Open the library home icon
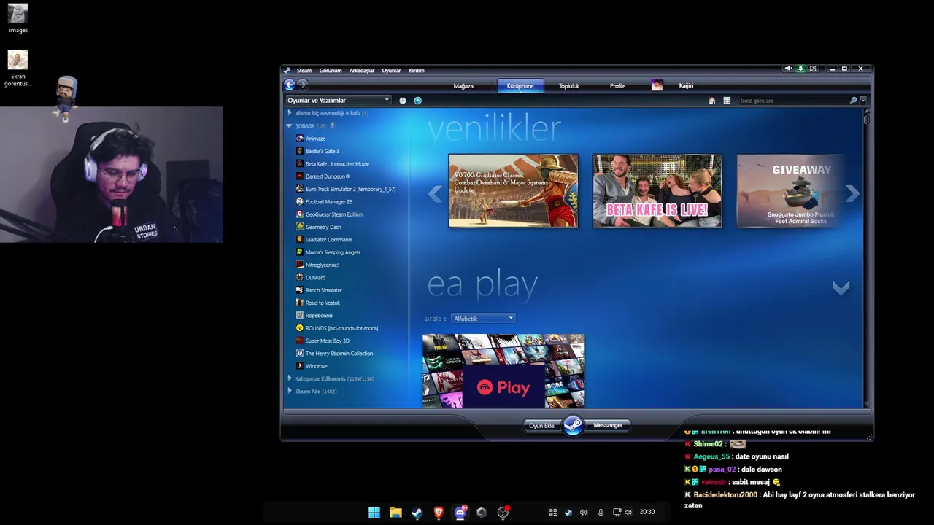The image size is (934, 525). [712, 101]
